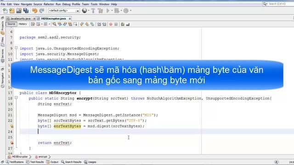This screenshot has height=165, width=294.
Task: Close the JavaSecurity.java tab
Action: pos(34,19)
